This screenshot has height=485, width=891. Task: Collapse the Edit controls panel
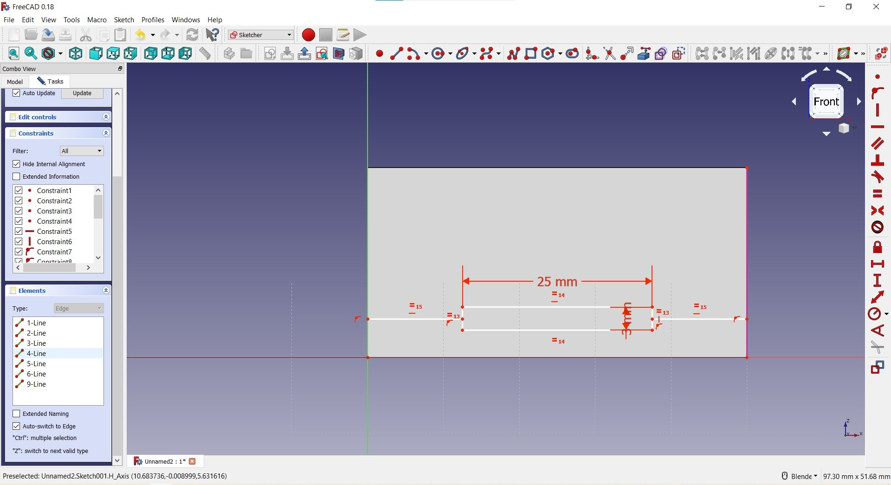[106, 117]
